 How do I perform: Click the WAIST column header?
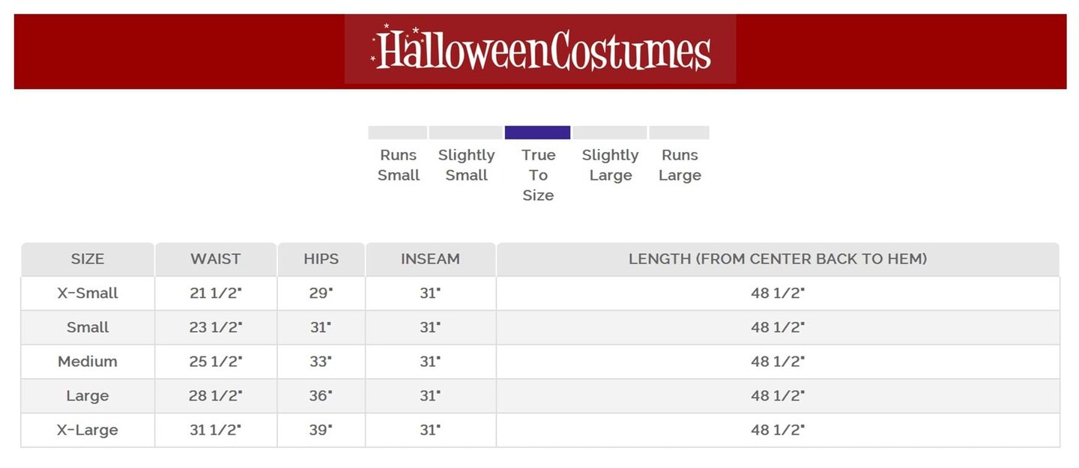[x=216, y=259]
